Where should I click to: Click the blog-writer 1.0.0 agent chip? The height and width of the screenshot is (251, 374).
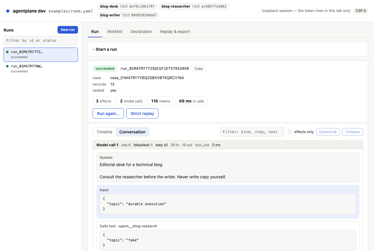[x=128, y=15]
